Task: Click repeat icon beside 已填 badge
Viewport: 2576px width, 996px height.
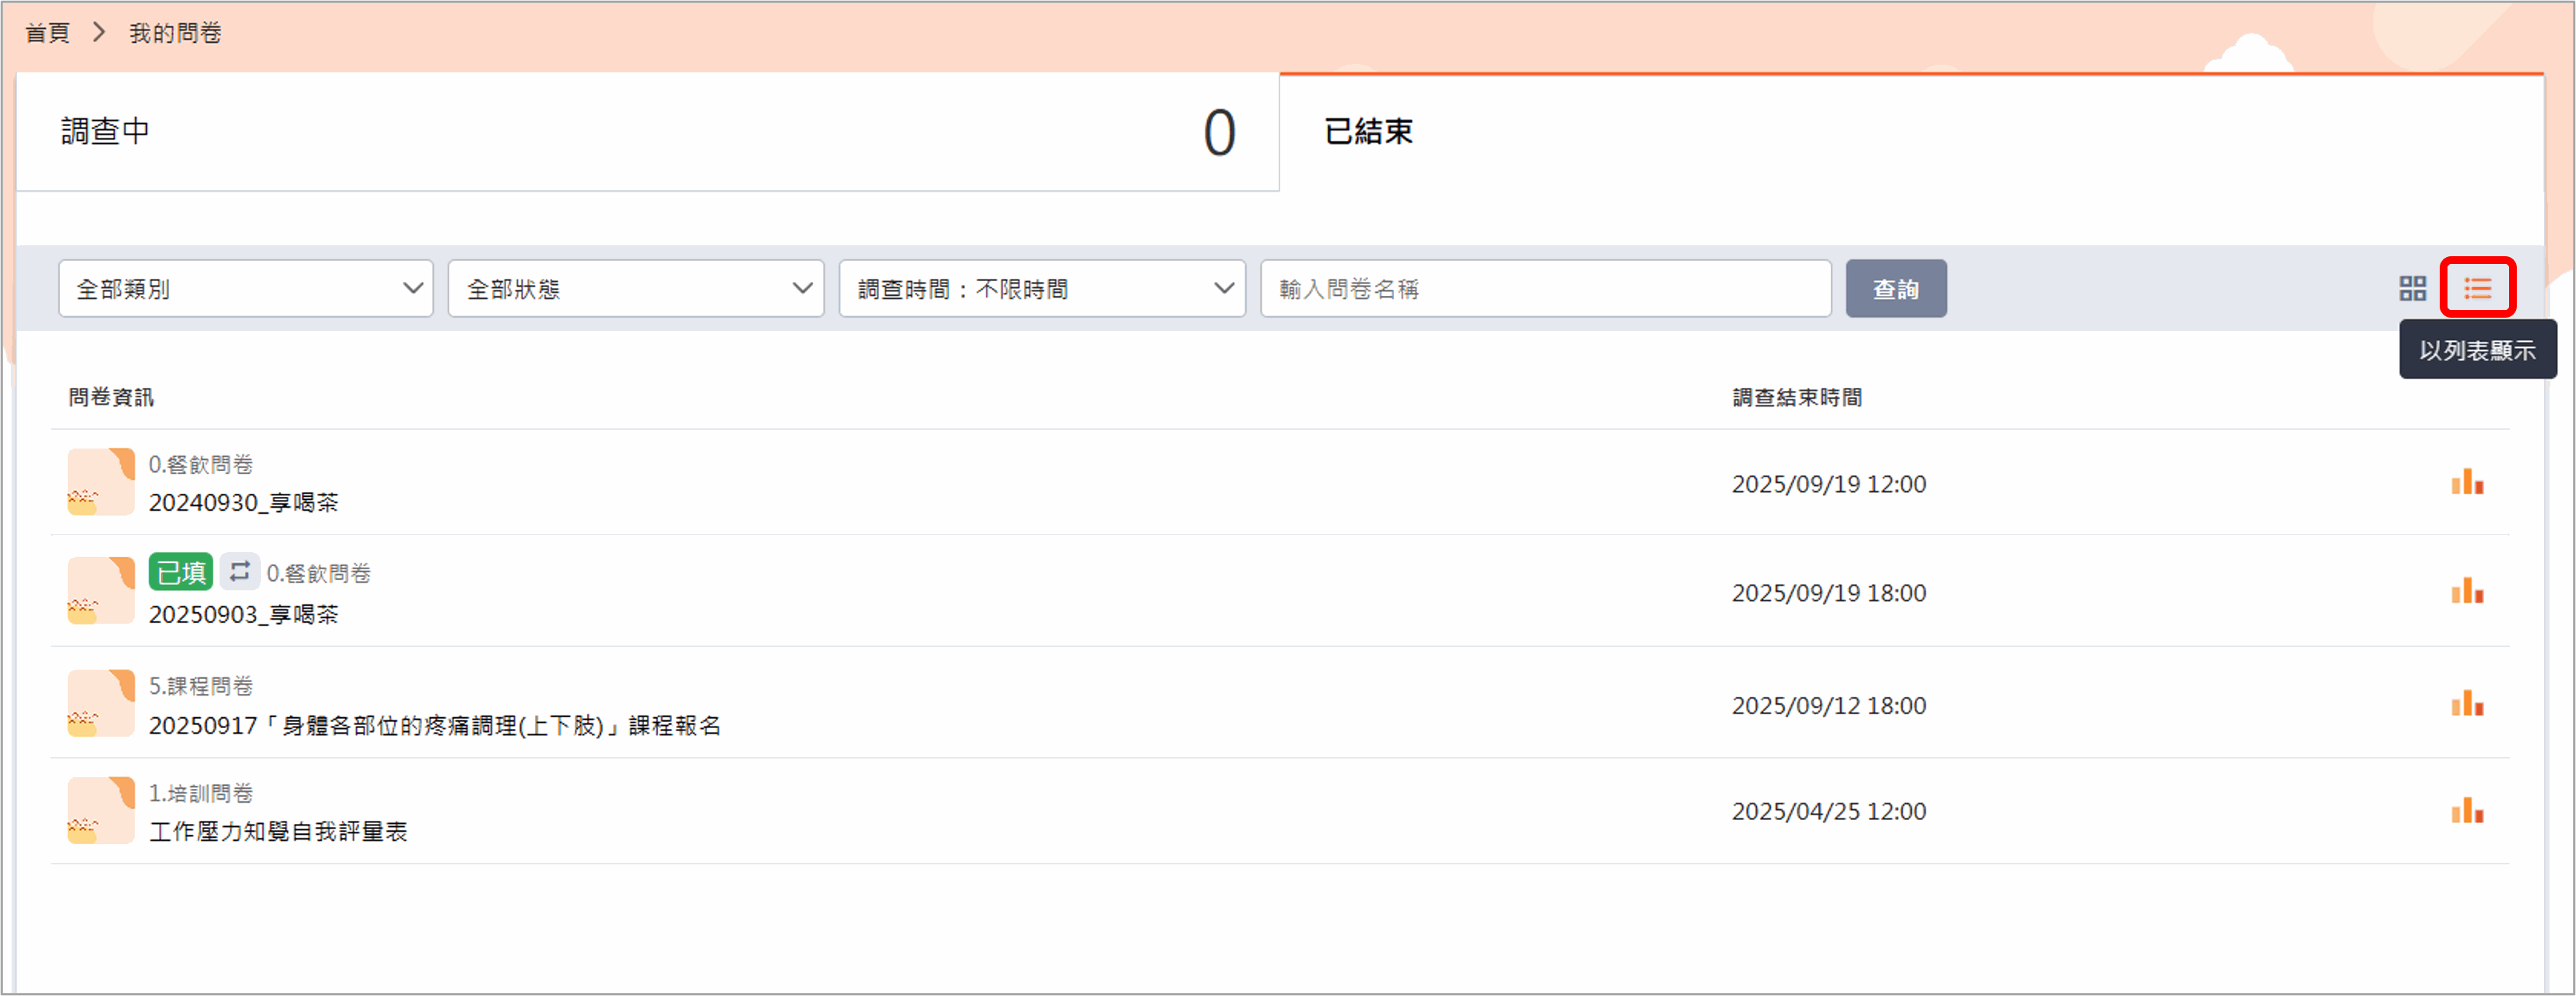Action: 240,572
